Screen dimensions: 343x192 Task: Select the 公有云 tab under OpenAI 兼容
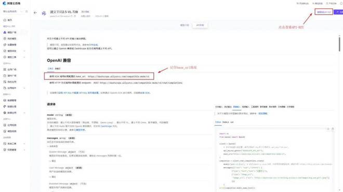tap(50, 68)
